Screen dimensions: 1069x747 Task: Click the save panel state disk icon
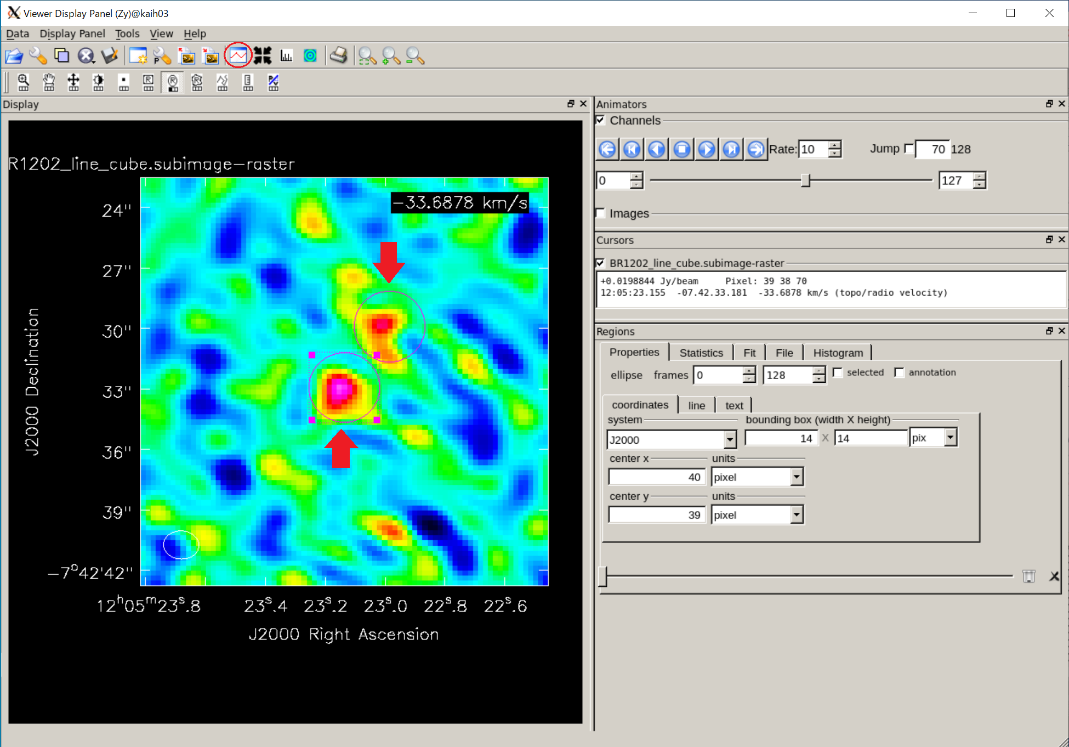pos(110,56)
